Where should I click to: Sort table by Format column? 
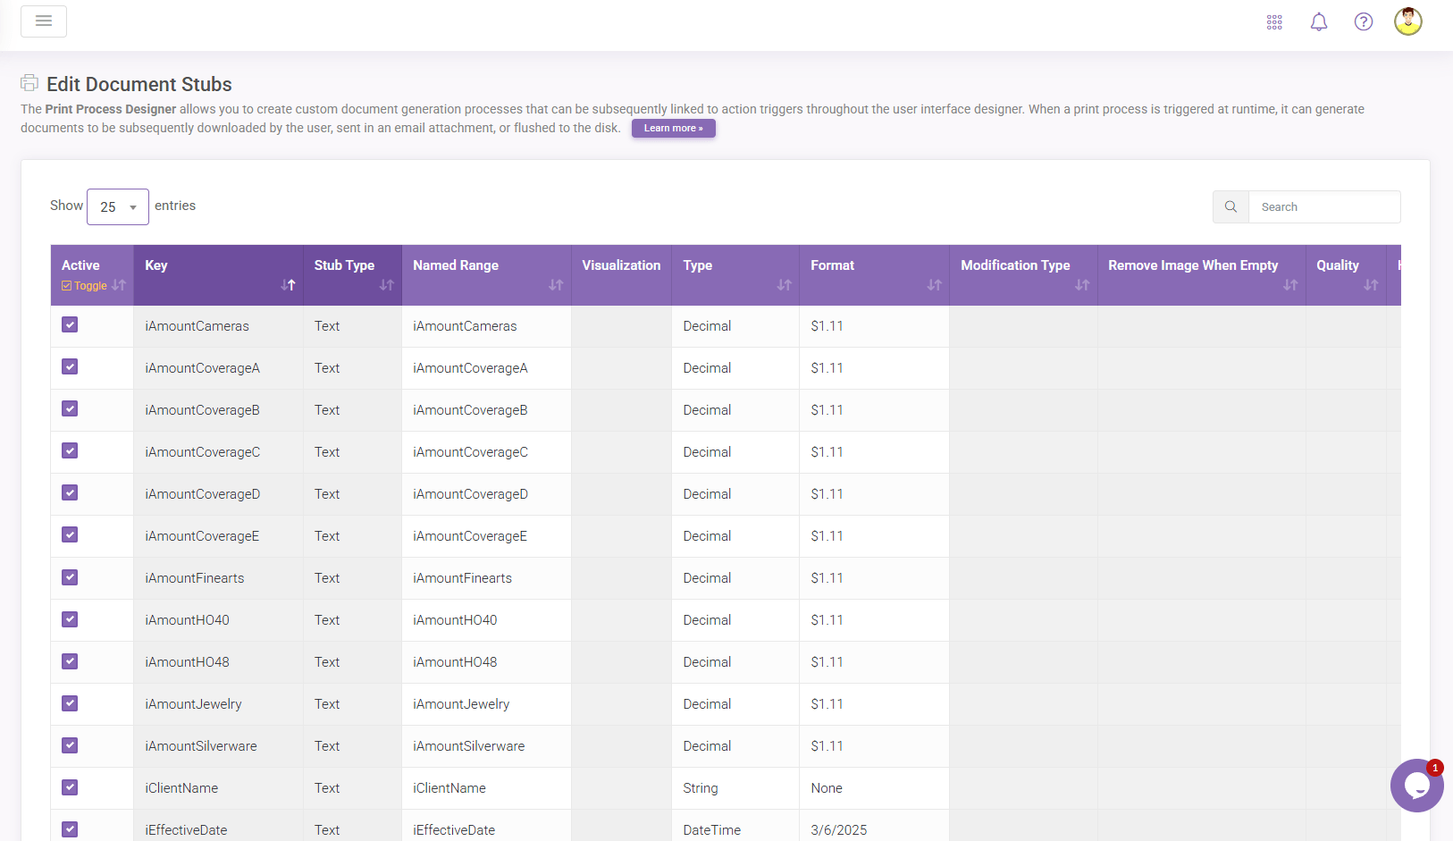click(x=934, y=285)
